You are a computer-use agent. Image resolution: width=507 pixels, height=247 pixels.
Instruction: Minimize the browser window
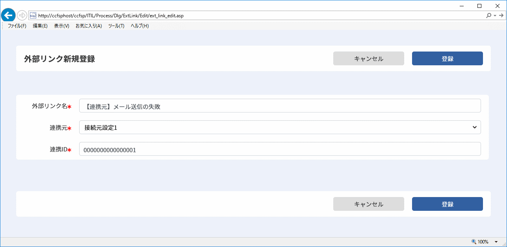[462, 6]
